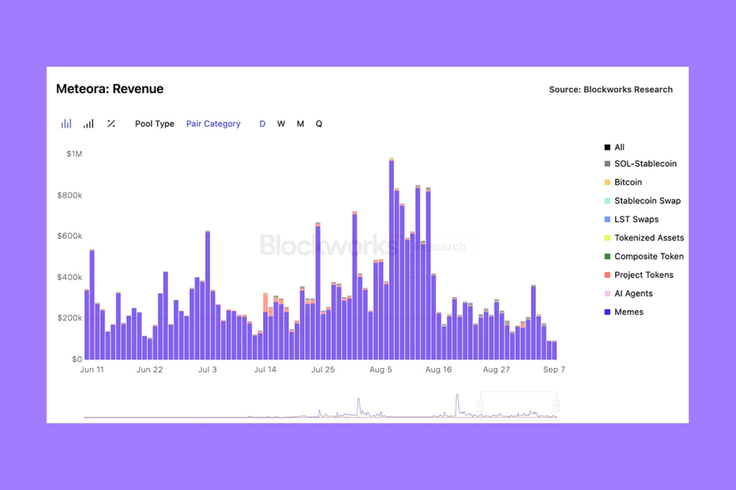The width and height of the screenshot is (736, 490).
Task: Toggle the Composite Token legend entry
Action: pos(644,256)
